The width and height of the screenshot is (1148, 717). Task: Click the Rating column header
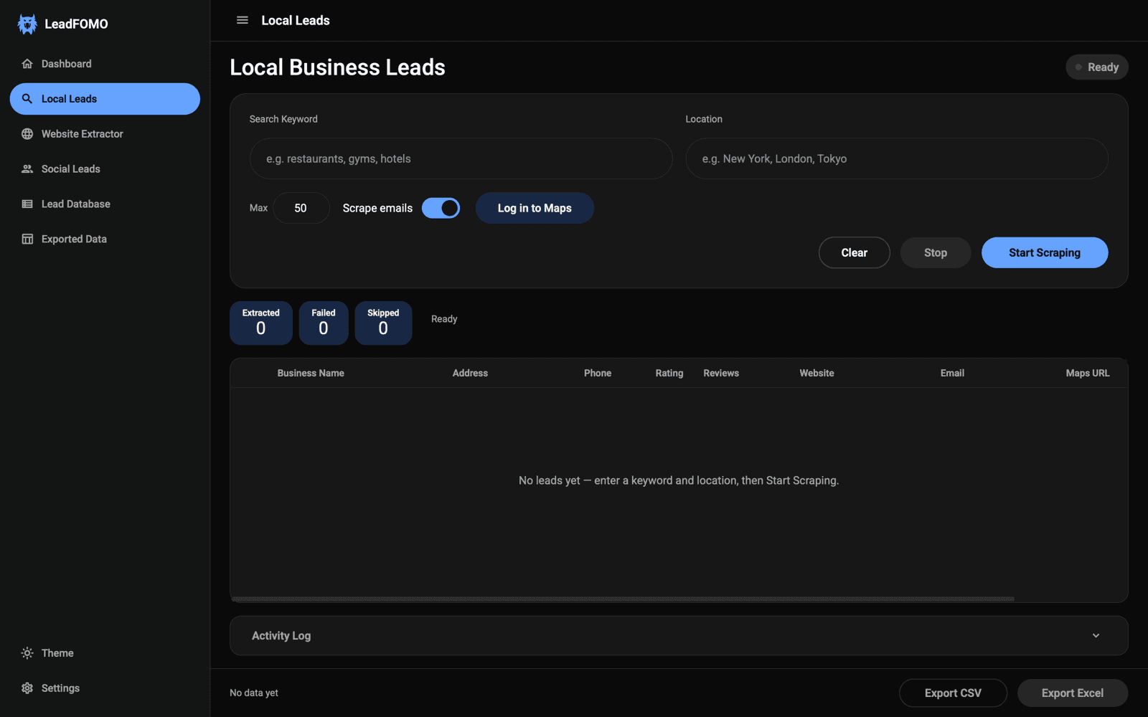669,374
